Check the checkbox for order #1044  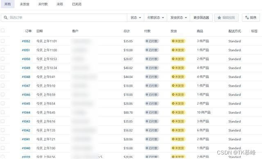(3, 112)
